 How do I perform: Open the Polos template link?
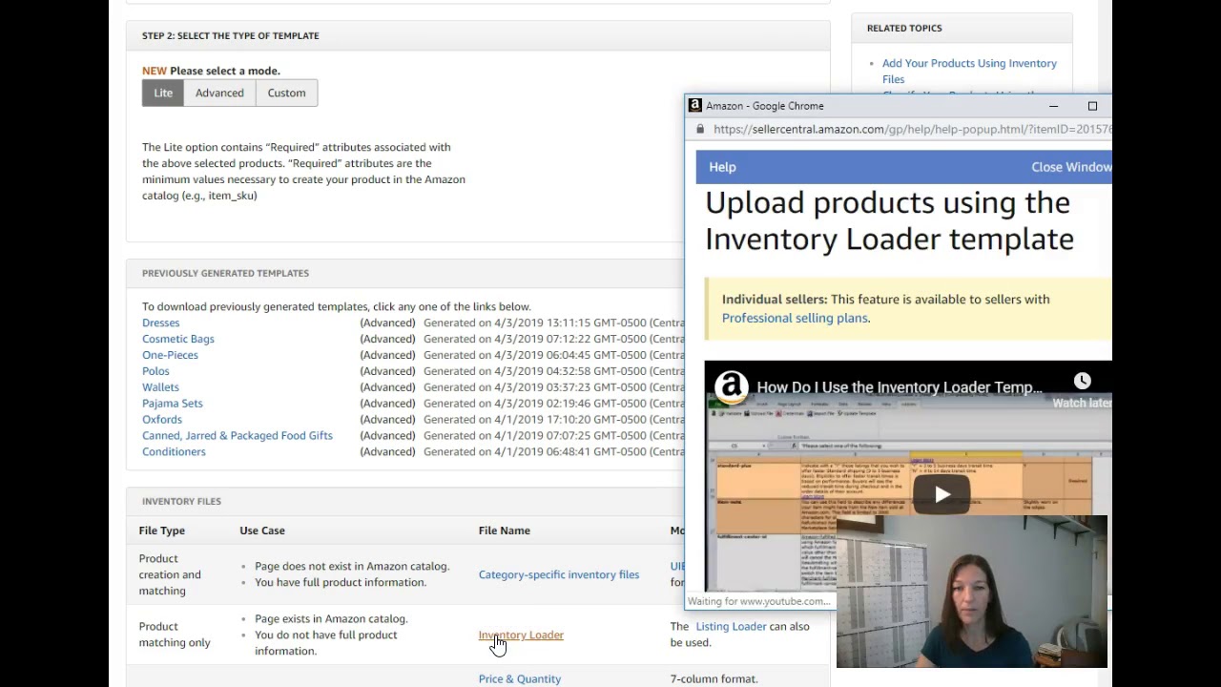pos(155,371)
